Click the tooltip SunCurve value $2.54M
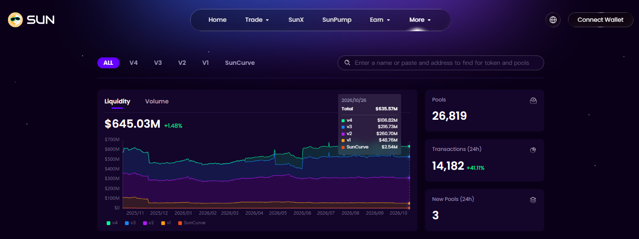Image resolution: width=639 pixels, height=239 pixels. click(389, 147)
